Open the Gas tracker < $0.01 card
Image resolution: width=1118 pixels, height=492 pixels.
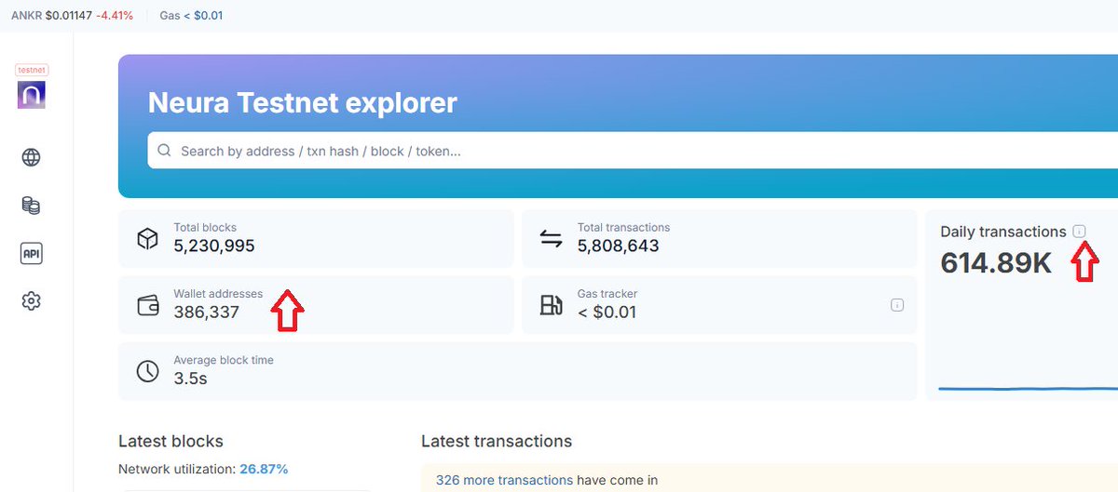[x=719, y=305]
